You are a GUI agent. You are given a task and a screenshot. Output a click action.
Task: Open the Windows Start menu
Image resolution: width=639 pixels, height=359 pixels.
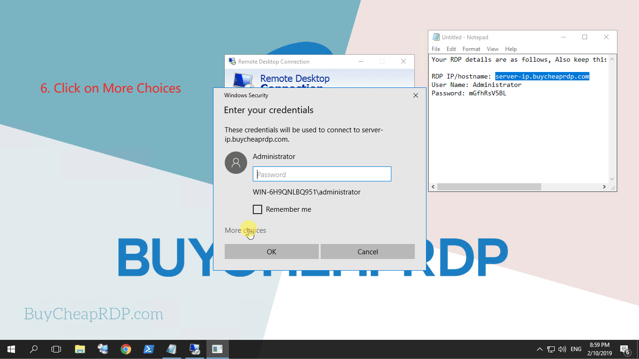(x=11, y=349)
